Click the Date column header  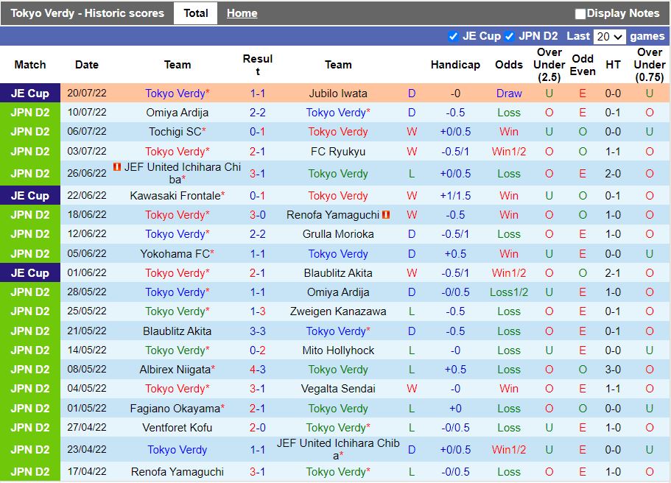point(87,65)
